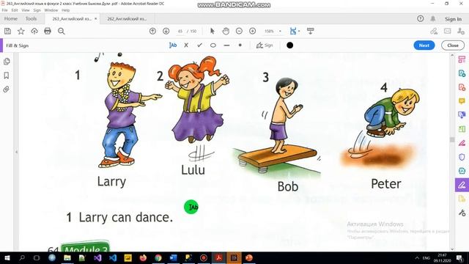Click the page number field showing 65
Viewport: 469px width, 264px height.
pyautogui.click(x=180, y=31)
